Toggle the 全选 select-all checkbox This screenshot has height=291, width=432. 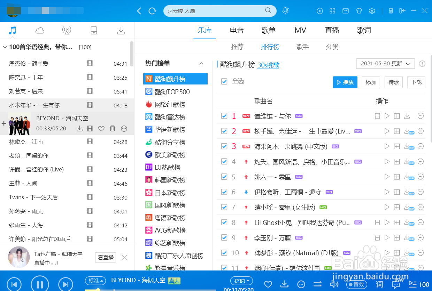224,81
